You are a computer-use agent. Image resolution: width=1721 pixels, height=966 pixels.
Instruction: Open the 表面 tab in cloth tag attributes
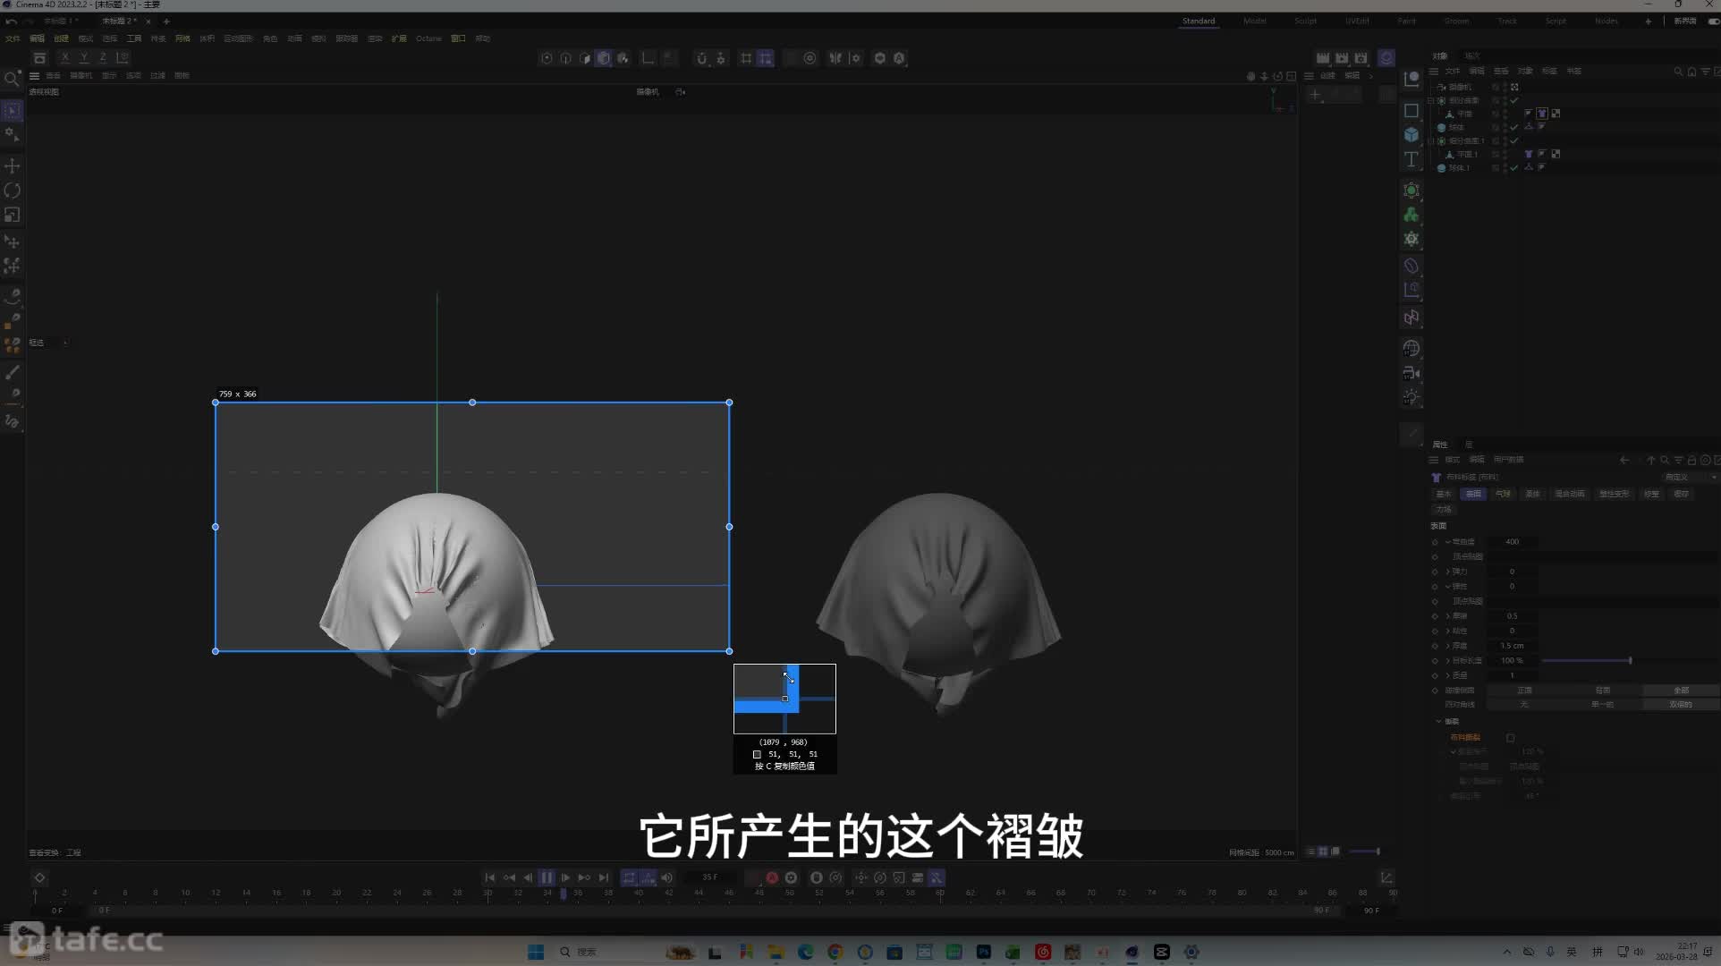coord(1473,494)
